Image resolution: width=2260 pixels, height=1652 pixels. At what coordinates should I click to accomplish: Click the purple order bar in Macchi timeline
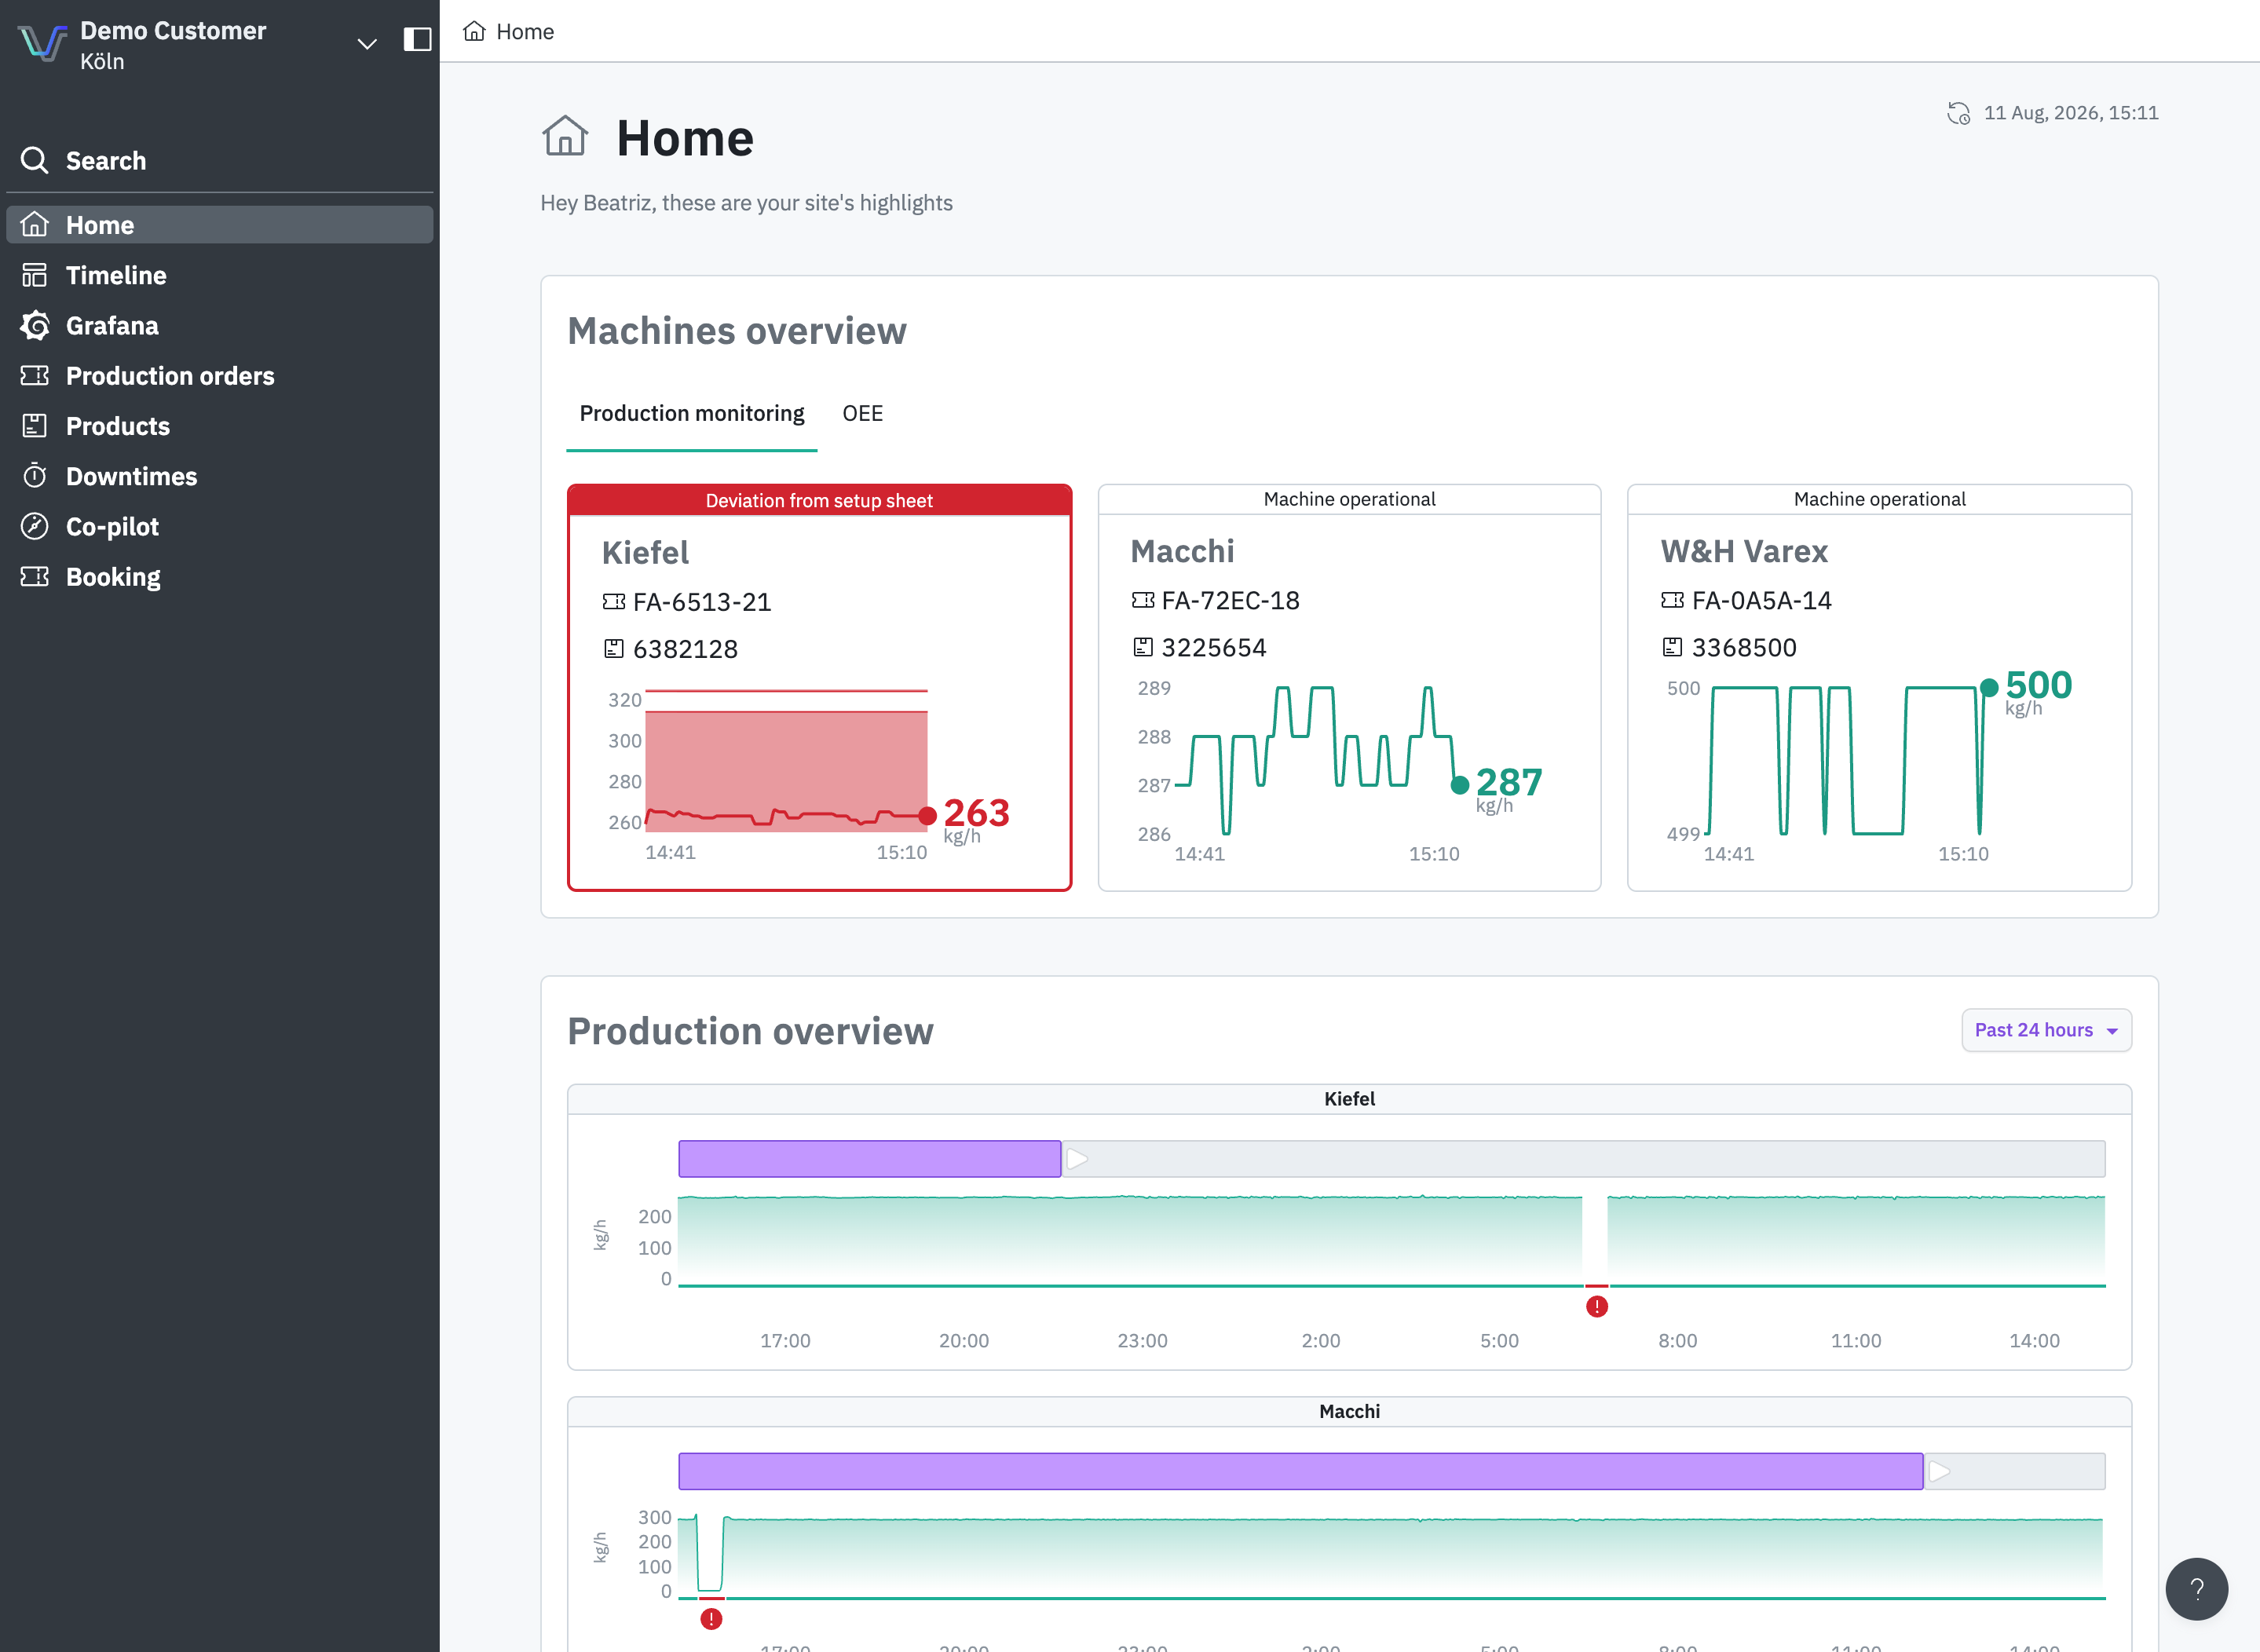point(1301,1471)
